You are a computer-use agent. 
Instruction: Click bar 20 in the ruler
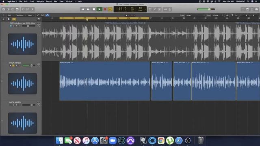[x=183, y=18]
